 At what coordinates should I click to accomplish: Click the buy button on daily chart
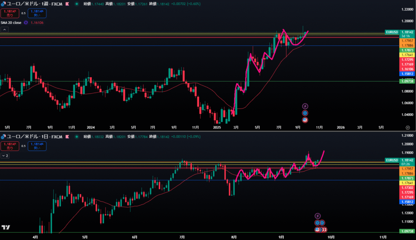point(37,146)
